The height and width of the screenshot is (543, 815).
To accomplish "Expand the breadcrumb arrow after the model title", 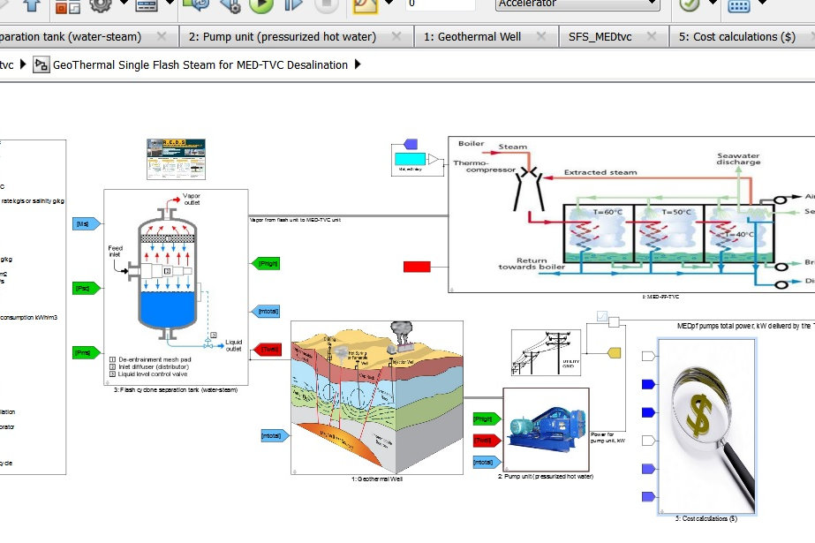I will [x=357, y=64].
